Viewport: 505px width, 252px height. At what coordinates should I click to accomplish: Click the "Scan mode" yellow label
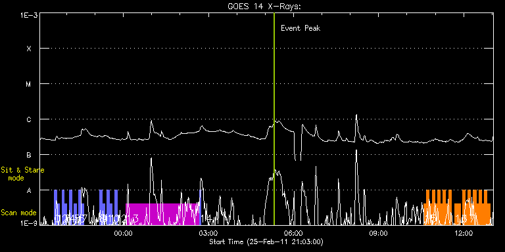(x=18, y=213)
